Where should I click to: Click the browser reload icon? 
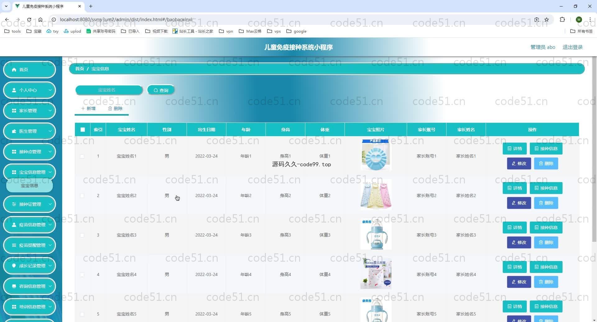click(x=29, y=20)
